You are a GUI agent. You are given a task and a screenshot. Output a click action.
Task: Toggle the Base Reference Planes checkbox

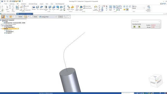pyautogui.click(x=3, y=24)
